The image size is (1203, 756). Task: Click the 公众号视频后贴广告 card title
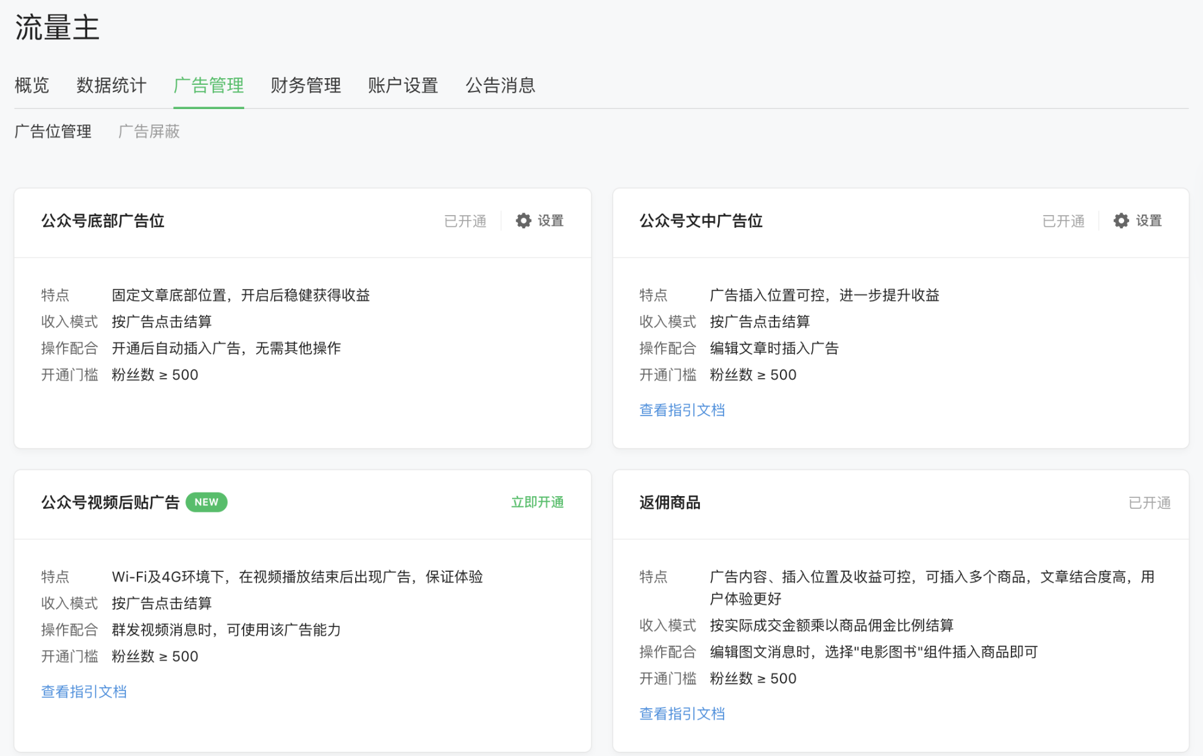point(110,502)
